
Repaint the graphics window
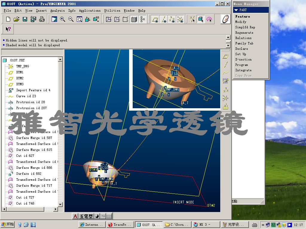[55, 19]
